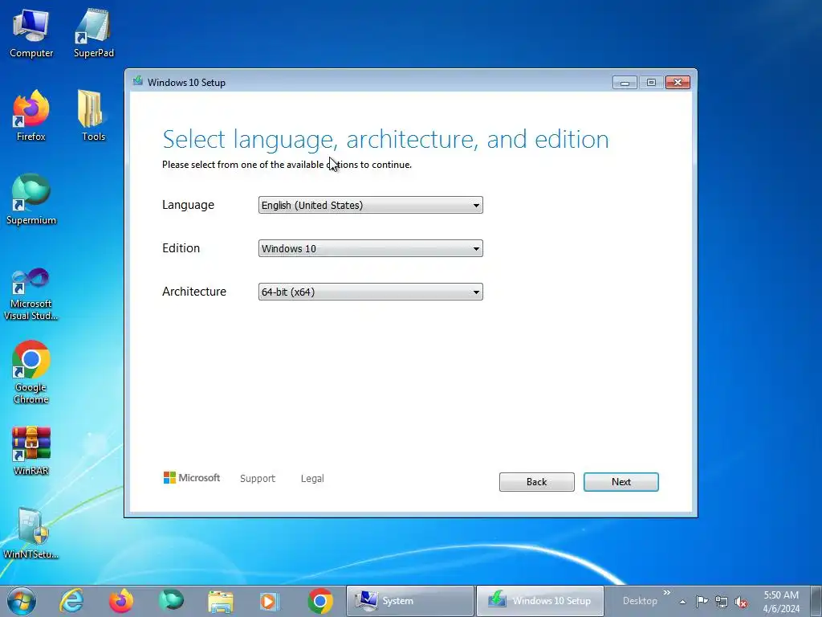Viewport: 822px width, 617px height.
Task: Click the 'Please select from one of the available' text
Action: pyautogui.click(x=242, y=165)
